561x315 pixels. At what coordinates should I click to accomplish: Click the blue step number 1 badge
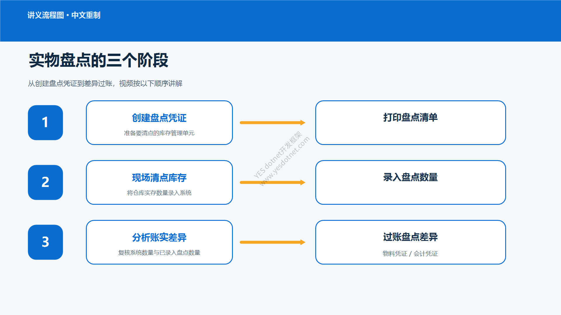click(45, 123)
